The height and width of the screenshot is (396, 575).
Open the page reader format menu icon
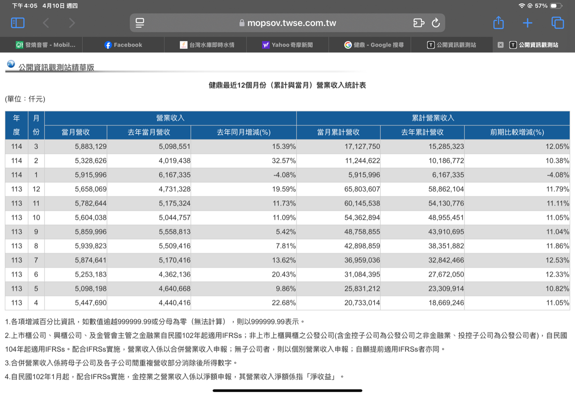[x=140, y=23]
